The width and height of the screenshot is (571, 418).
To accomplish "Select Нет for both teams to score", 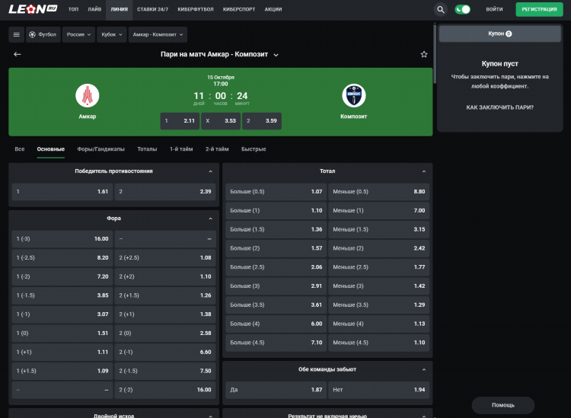I will 378,390.
